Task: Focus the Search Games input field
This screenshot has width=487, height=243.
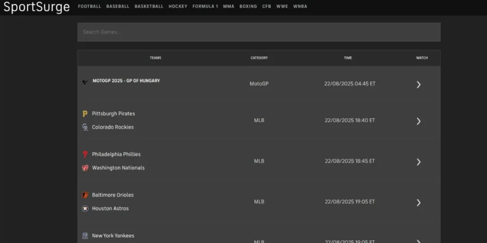Action: coord(259,32)
